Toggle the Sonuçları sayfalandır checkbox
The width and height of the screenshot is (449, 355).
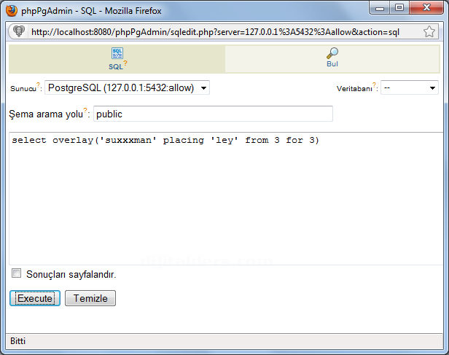coord(16,273)
